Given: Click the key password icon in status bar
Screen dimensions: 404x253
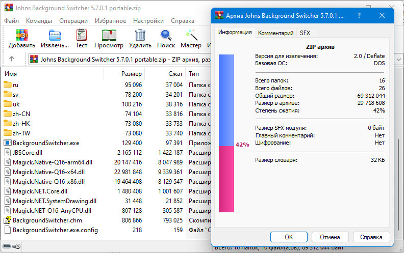Looking at the screenshot, I should coord(16,246).
